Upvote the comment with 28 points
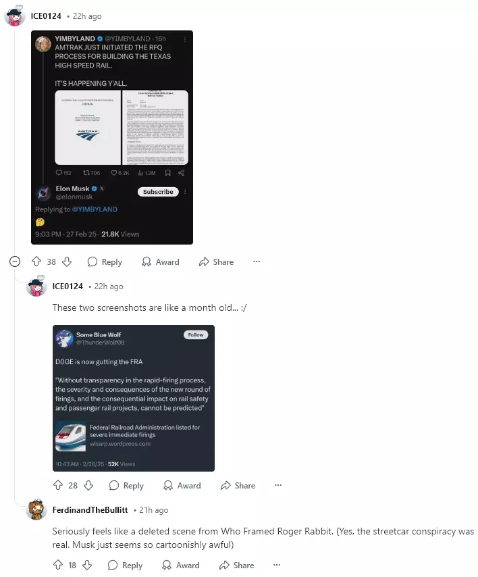 58,485
